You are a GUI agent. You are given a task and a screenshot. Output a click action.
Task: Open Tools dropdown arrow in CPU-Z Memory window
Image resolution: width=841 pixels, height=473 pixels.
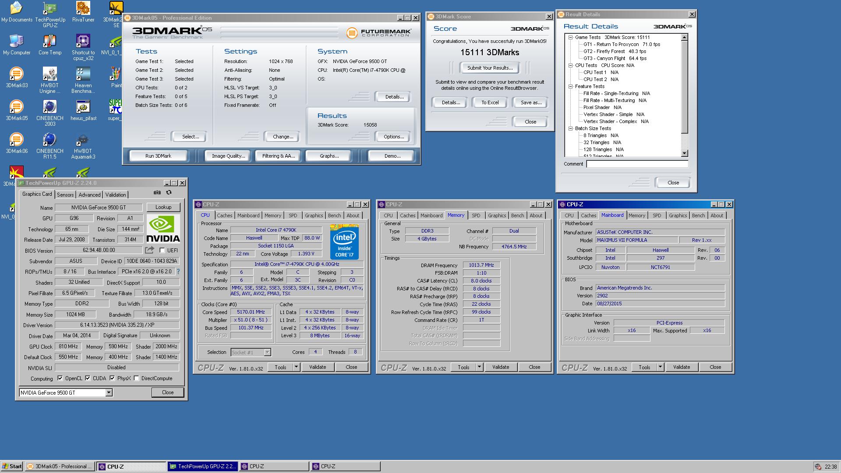click(479, 367)
